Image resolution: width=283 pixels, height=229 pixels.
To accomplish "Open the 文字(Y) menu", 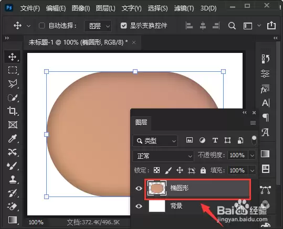I will [x=132, y=8].
